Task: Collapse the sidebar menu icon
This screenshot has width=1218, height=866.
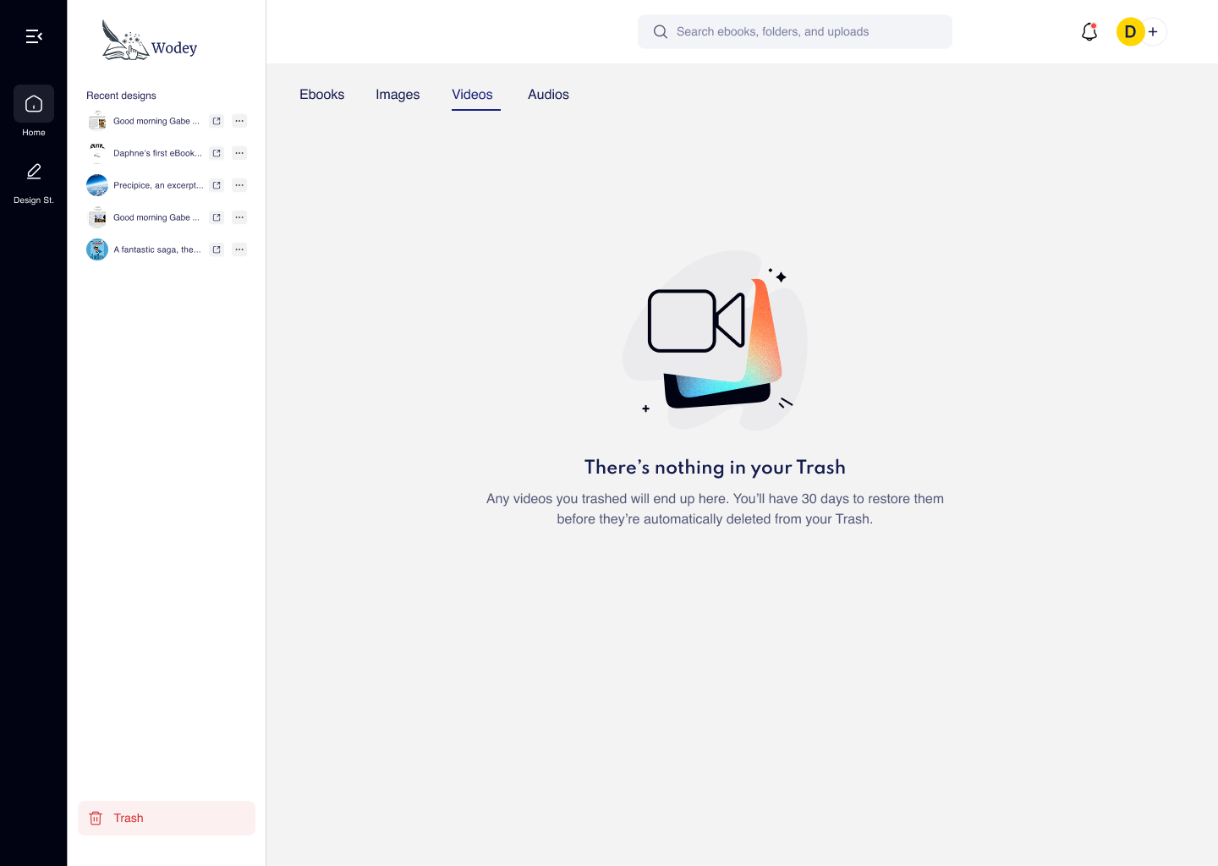Action: point(34,36)
